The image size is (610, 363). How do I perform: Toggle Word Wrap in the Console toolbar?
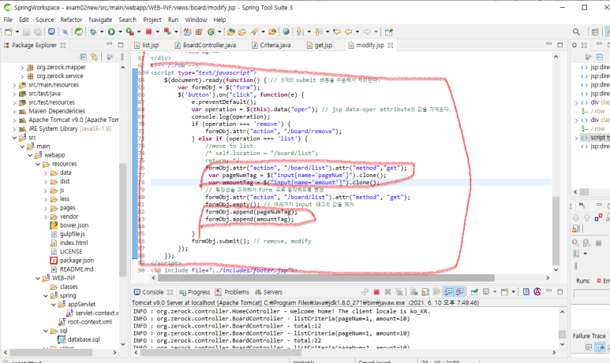click(x=437, y=292)
